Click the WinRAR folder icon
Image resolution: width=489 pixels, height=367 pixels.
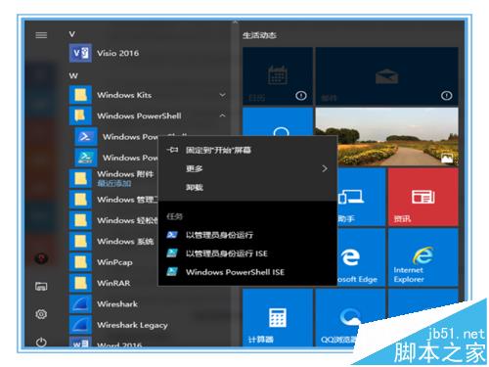click(x=80, y=283)
